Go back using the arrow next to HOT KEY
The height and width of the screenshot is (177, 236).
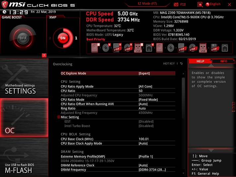pos(181,63)
